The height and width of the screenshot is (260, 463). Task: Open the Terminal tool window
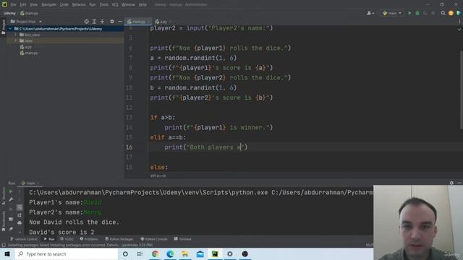pyautogui.click(x=183, y=239)
